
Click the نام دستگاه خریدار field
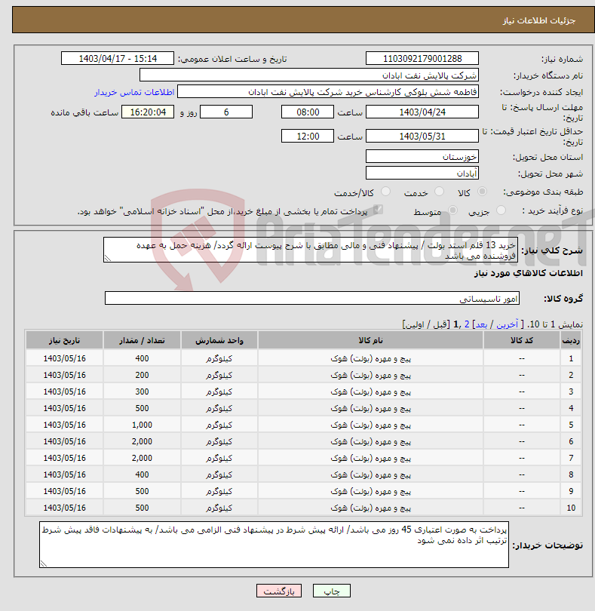click(x=309, y=75)
